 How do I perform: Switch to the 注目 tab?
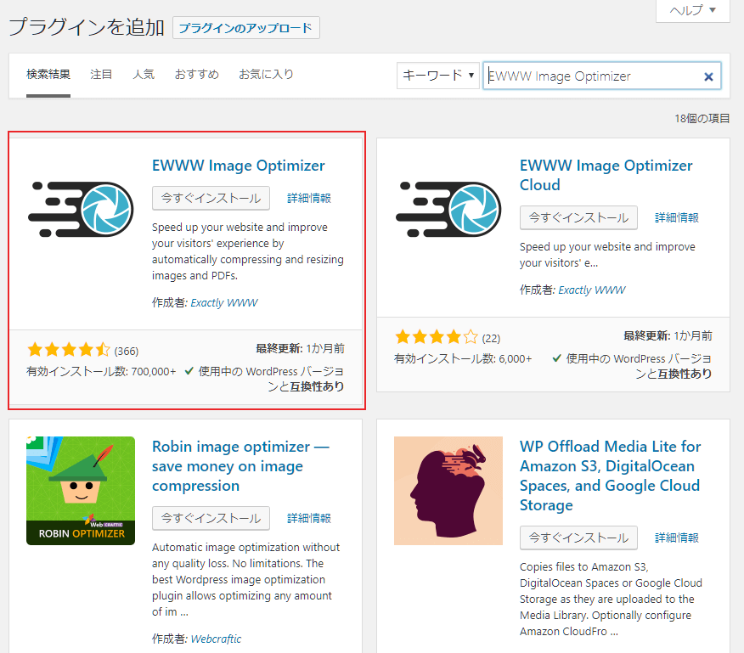click(x=101, y=75)
